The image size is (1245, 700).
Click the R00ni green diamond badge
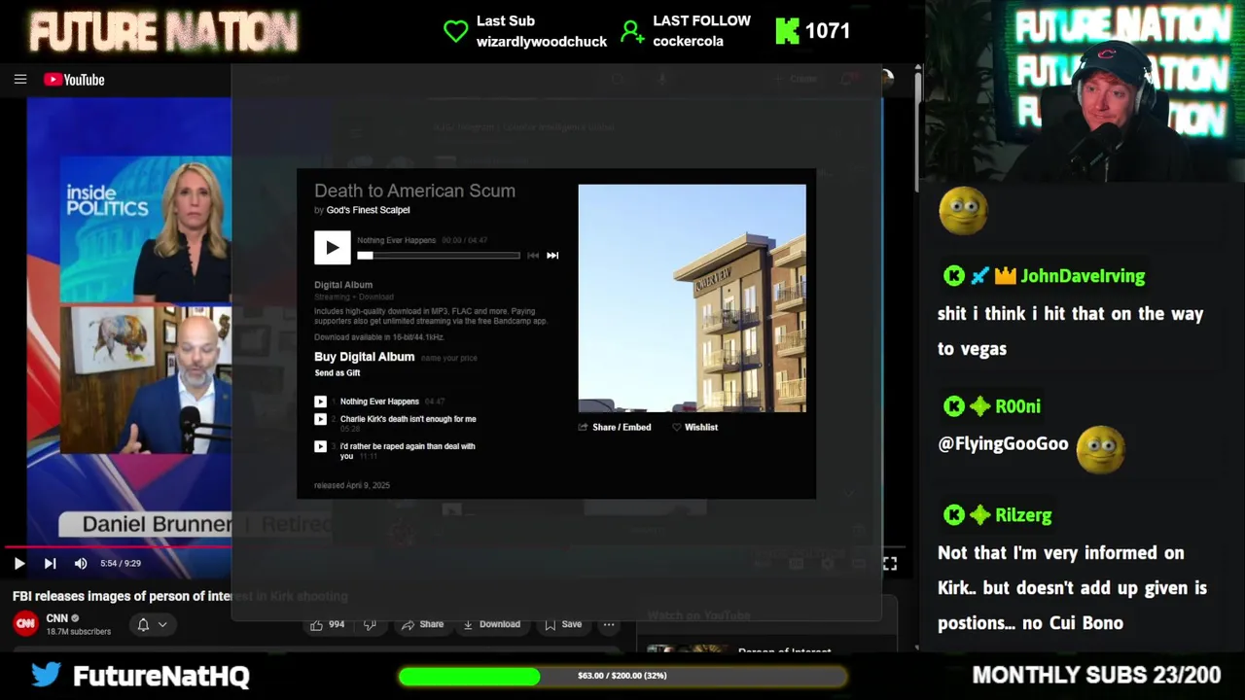[x=979, y=406]
